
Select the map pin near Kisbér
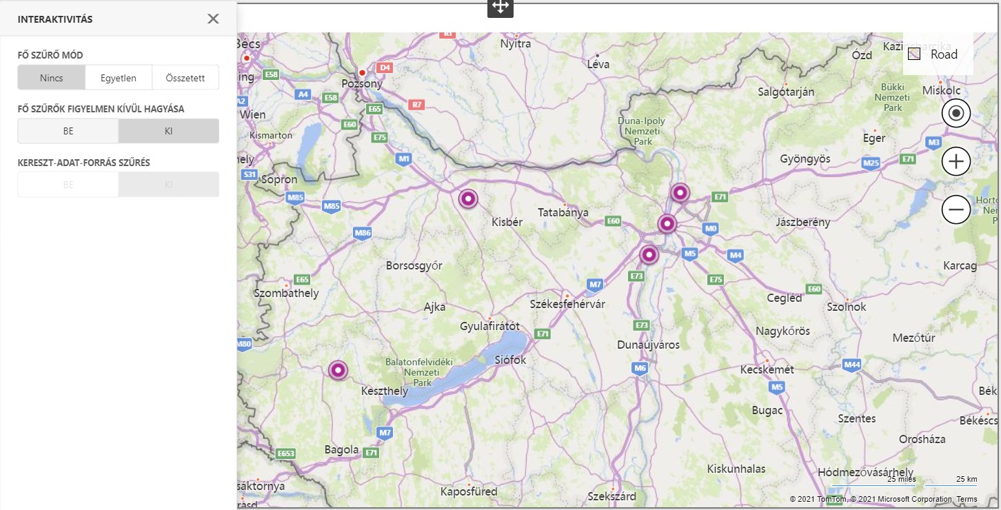point(468,199)
